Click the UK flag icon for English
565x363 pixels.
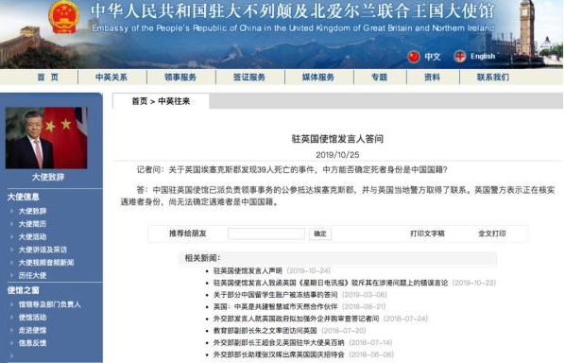click(460, 56)
